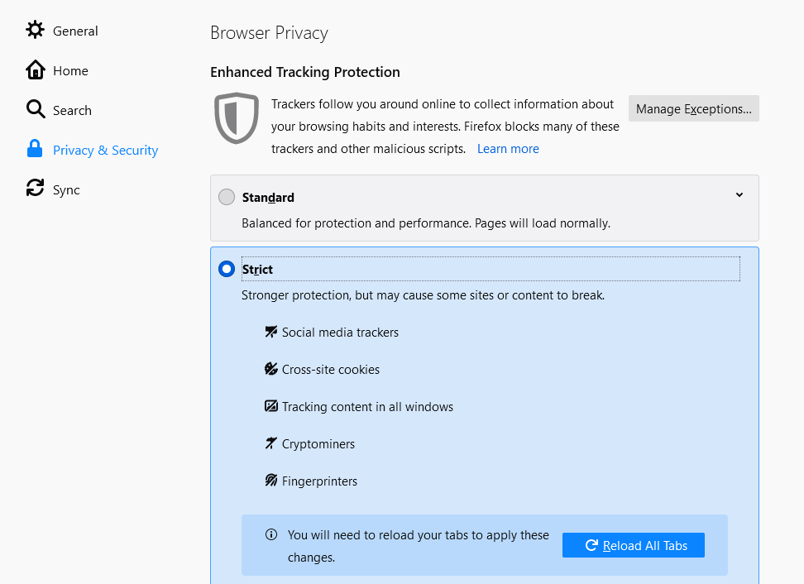Image resolution: width=804 pixels, height=584 pixels.
Task: Click the Sync arrows icon
Action: 35,189
